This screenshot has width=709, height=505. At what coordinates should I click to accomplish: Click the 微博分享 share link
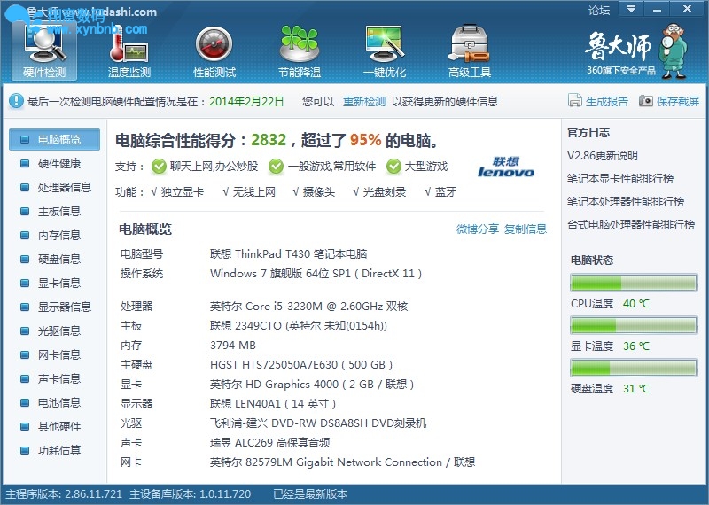478,229
